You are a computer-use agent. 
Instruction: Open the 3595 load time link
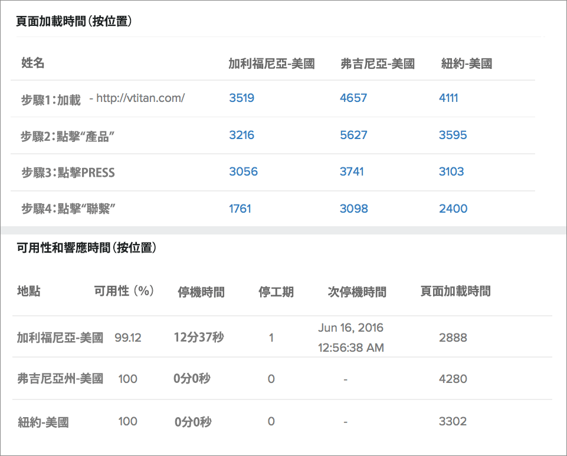click(453, 135)
